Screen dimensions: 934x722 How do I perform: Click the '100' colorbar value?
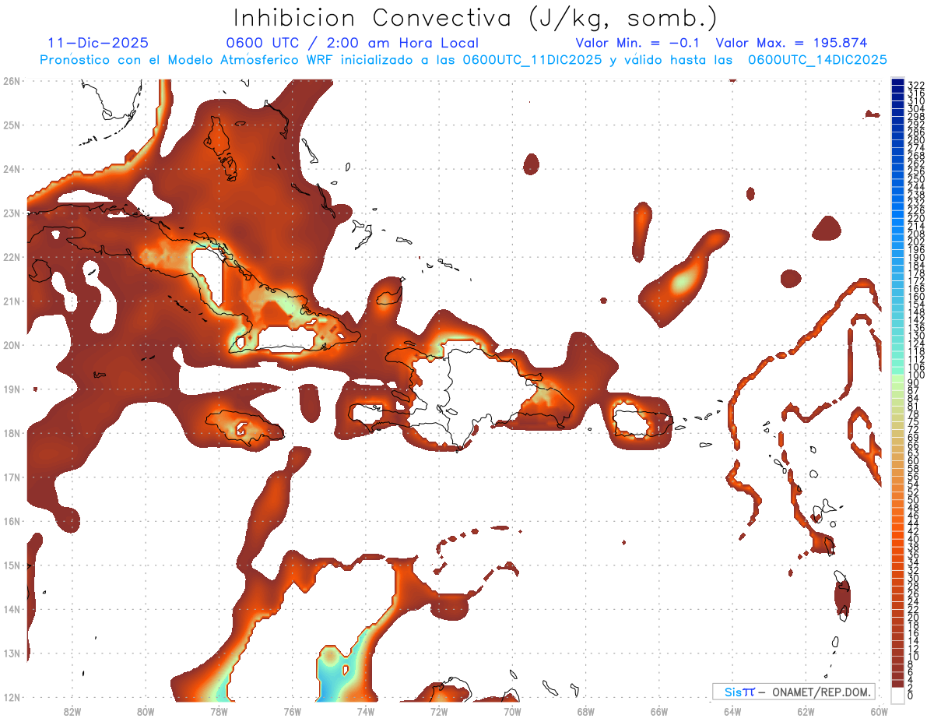(x=915, y=375)
